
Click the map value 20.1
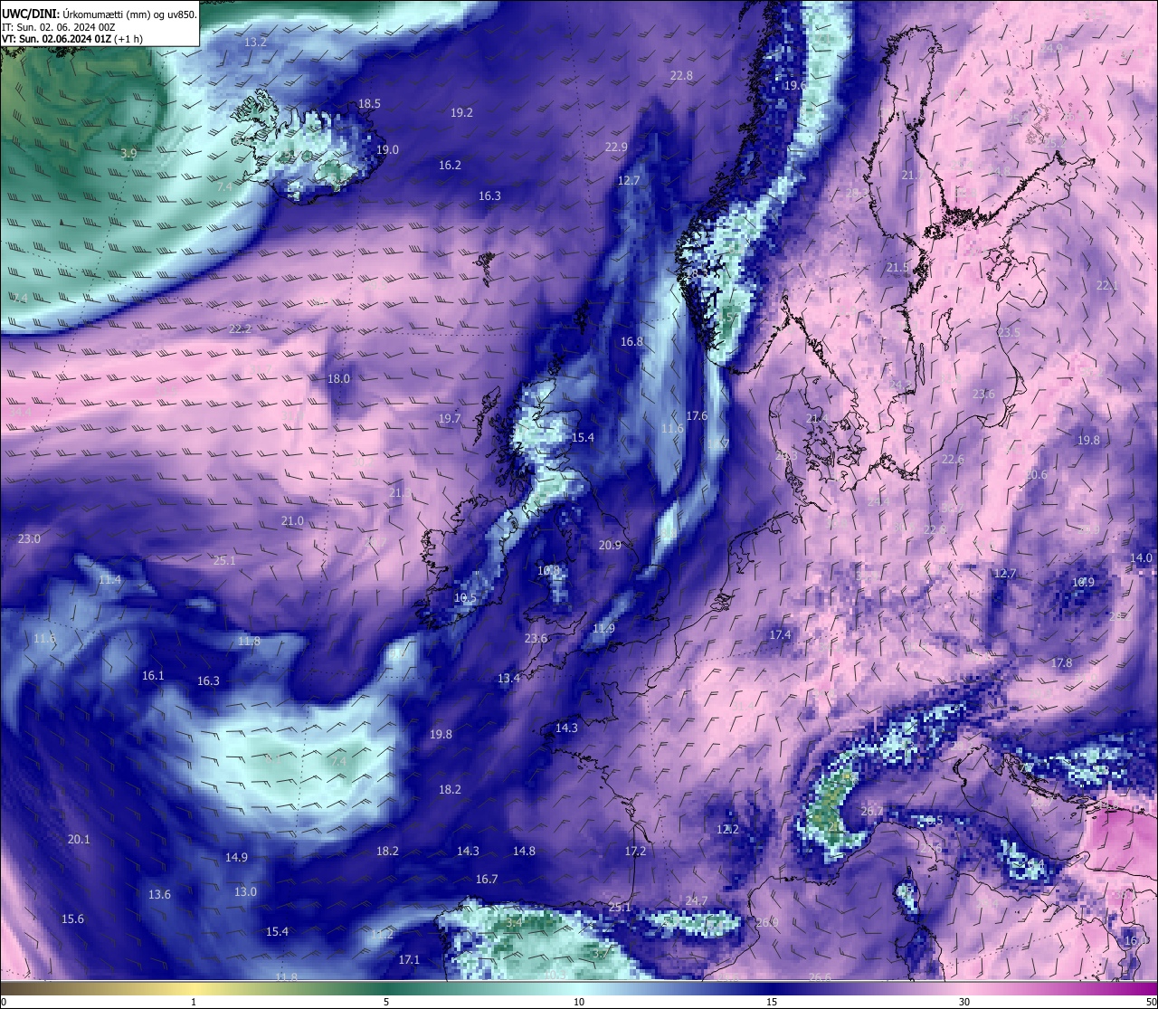(79, 840)
